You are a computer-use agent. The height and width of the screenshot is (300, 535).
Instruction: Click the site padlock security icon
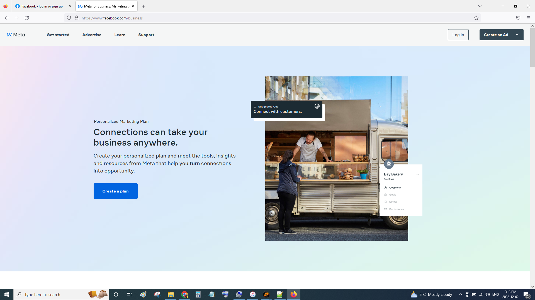point(77,18)
